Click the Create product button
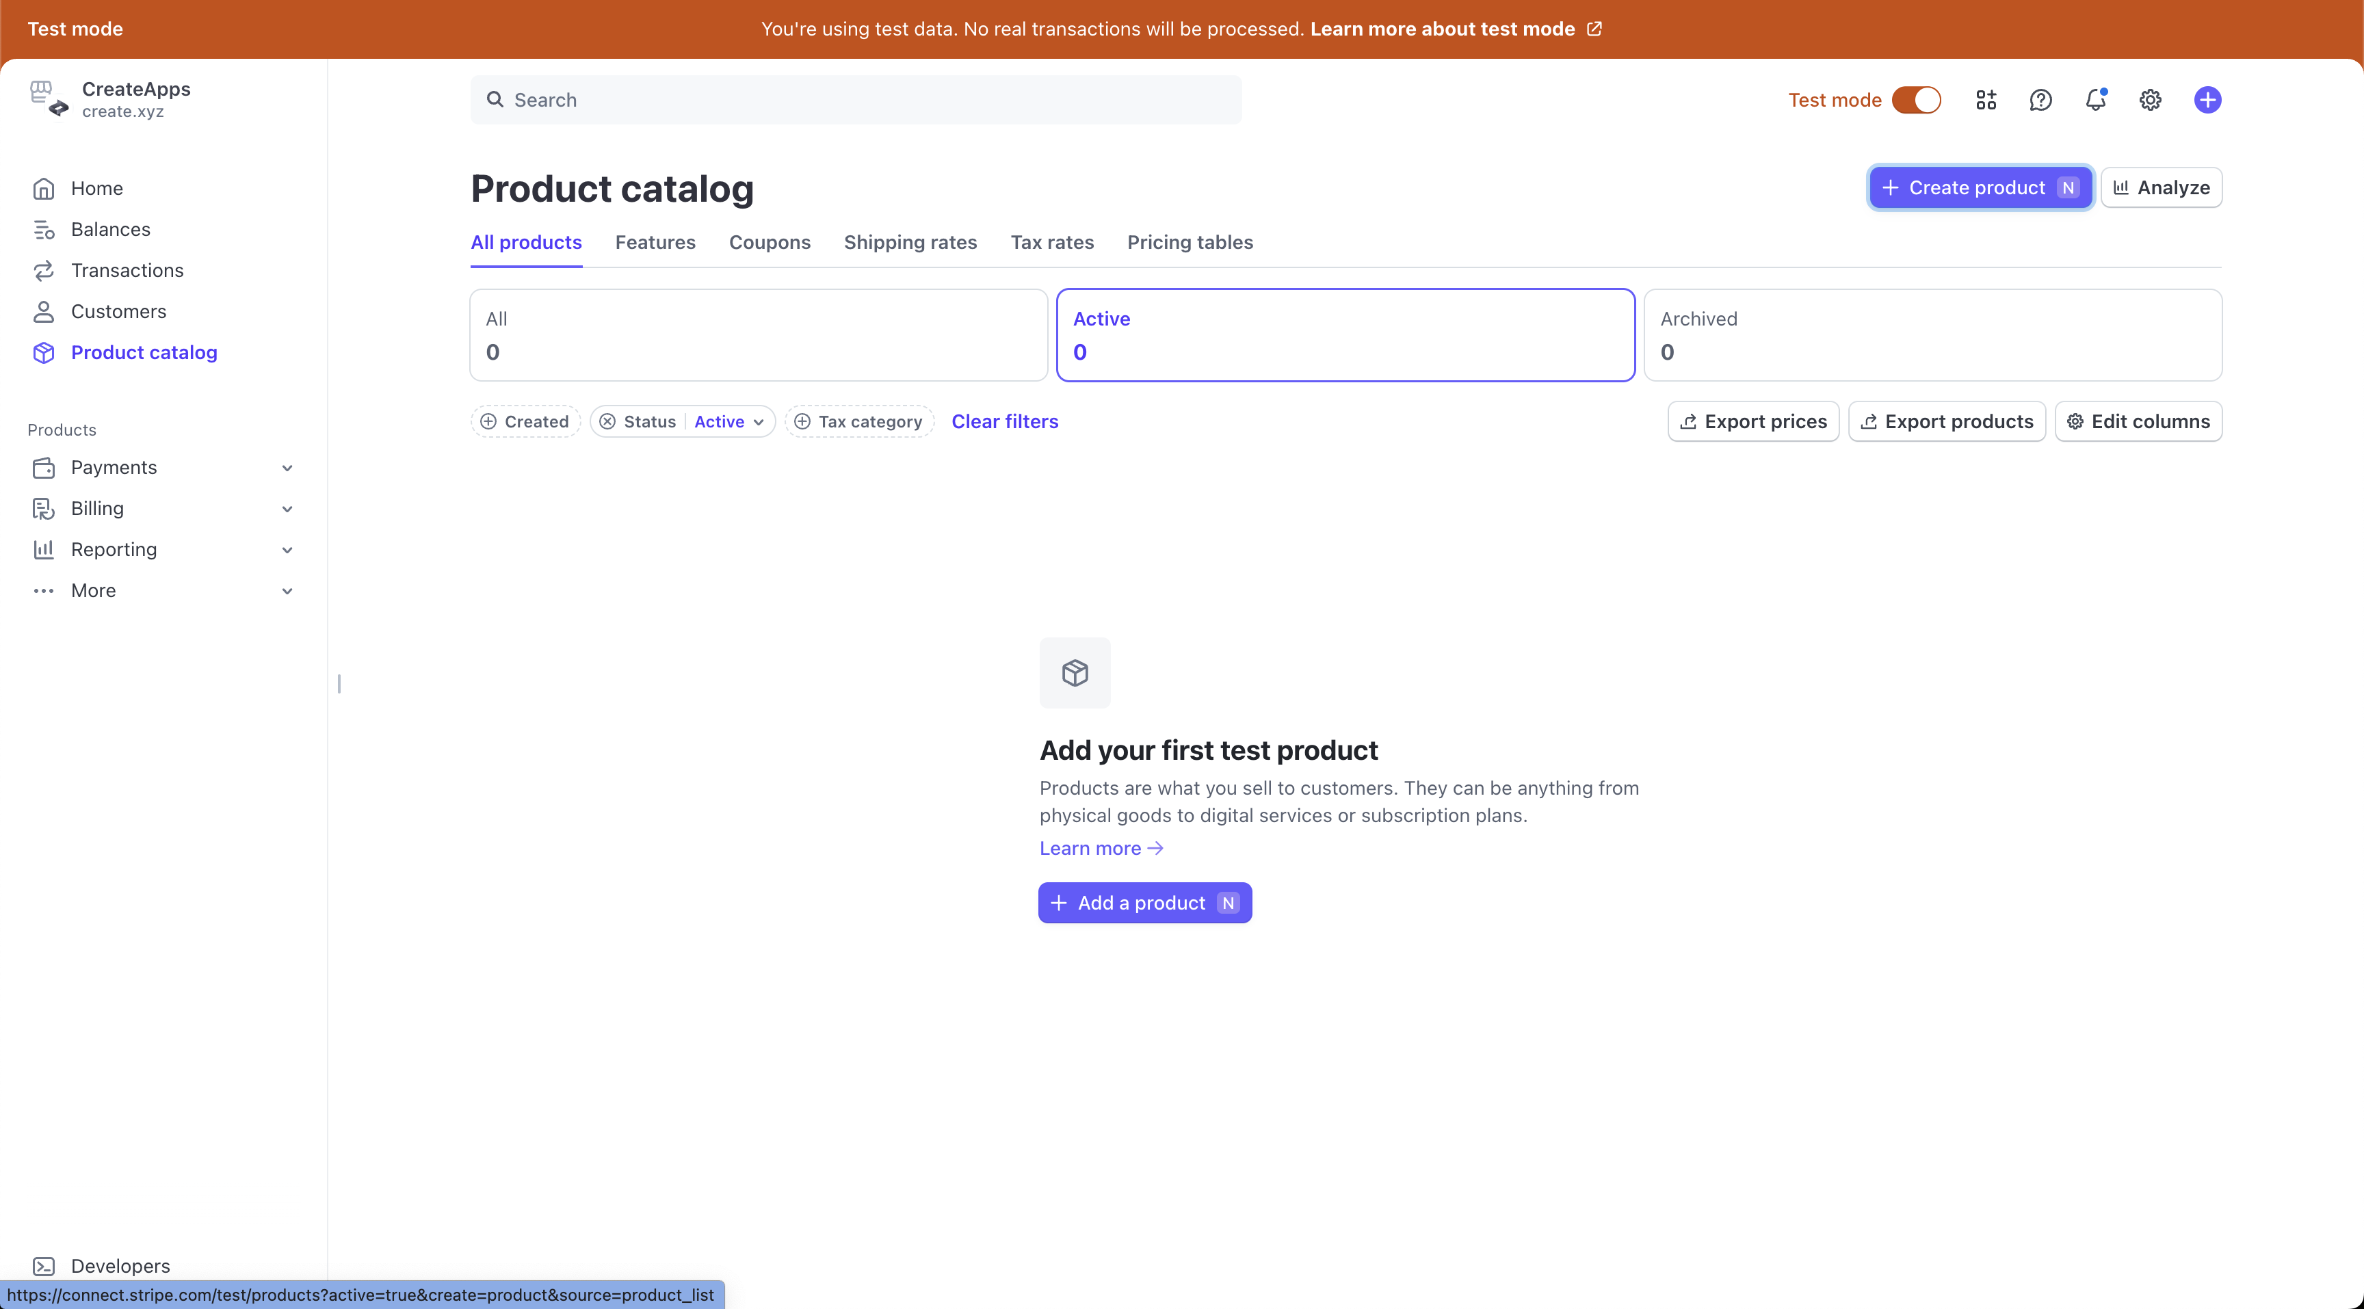Screen dimensions: 2364x1309 [x=1980, y=188]
